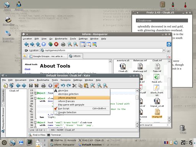Screen dimensions: 196x147
Task: Click Kate's forward arrow toolbar icon
Action: point(24,86)
